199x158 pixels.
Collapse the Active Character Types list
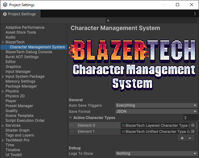coord(70,118)
